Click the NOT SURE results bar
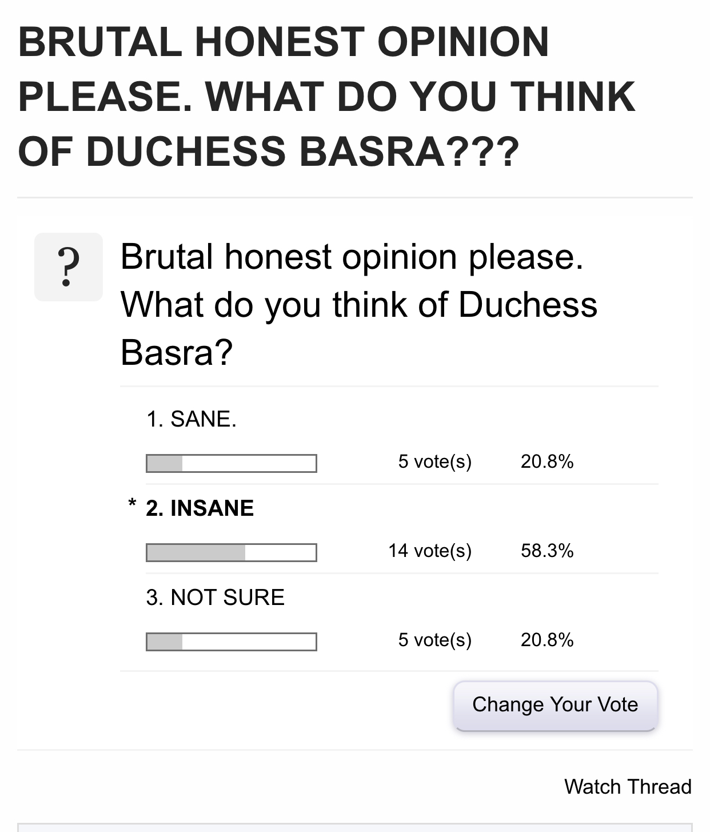The width and height of the screenshot is (710, 832). (x=231, y=642)
